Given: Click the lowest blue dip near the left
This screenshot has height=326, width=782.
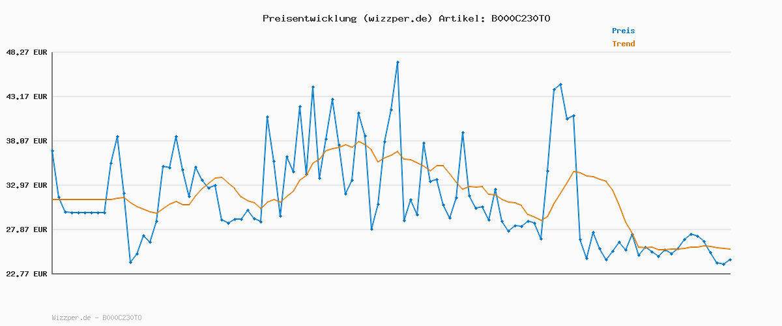Looking at the screenshot, I should pos(130,262).
